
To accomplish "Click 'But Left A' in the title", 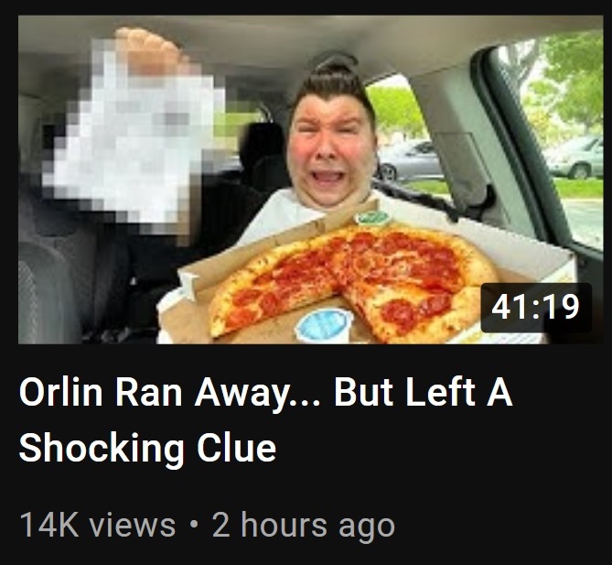I will 423,392.
